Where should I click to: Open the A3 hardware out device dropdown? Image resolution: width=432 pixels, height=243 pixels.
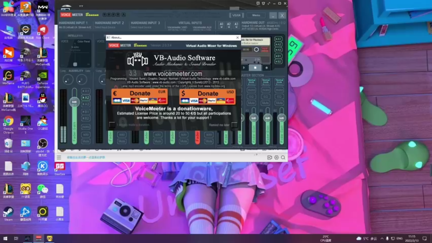(237, 25)
